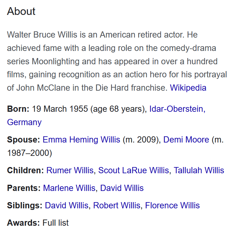Viewport: 251px width, 231px height.
Task: Click the Siblings label
Action: coord(25,206)
